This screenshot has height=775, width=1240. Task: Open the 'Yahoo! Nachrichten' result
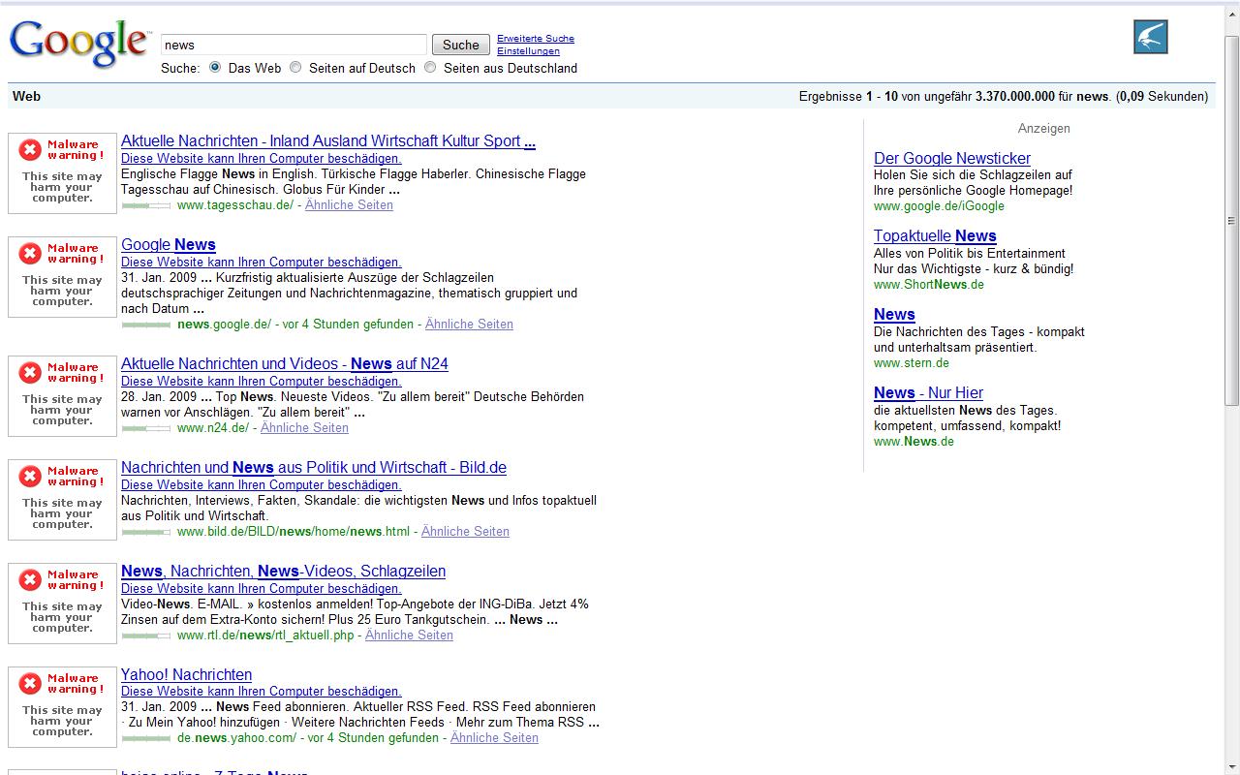[x=186, y=675]
